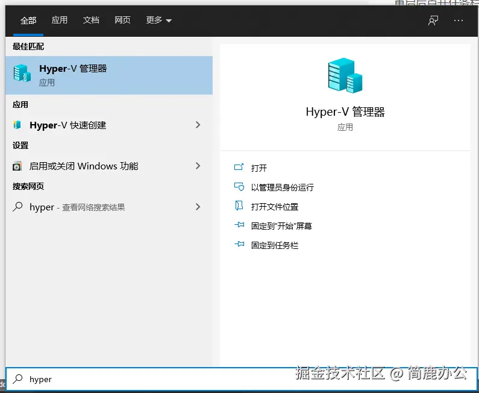Click the Hyper-V 快速创建 icon
Screen dimensions: 479x393
(17, 125)
